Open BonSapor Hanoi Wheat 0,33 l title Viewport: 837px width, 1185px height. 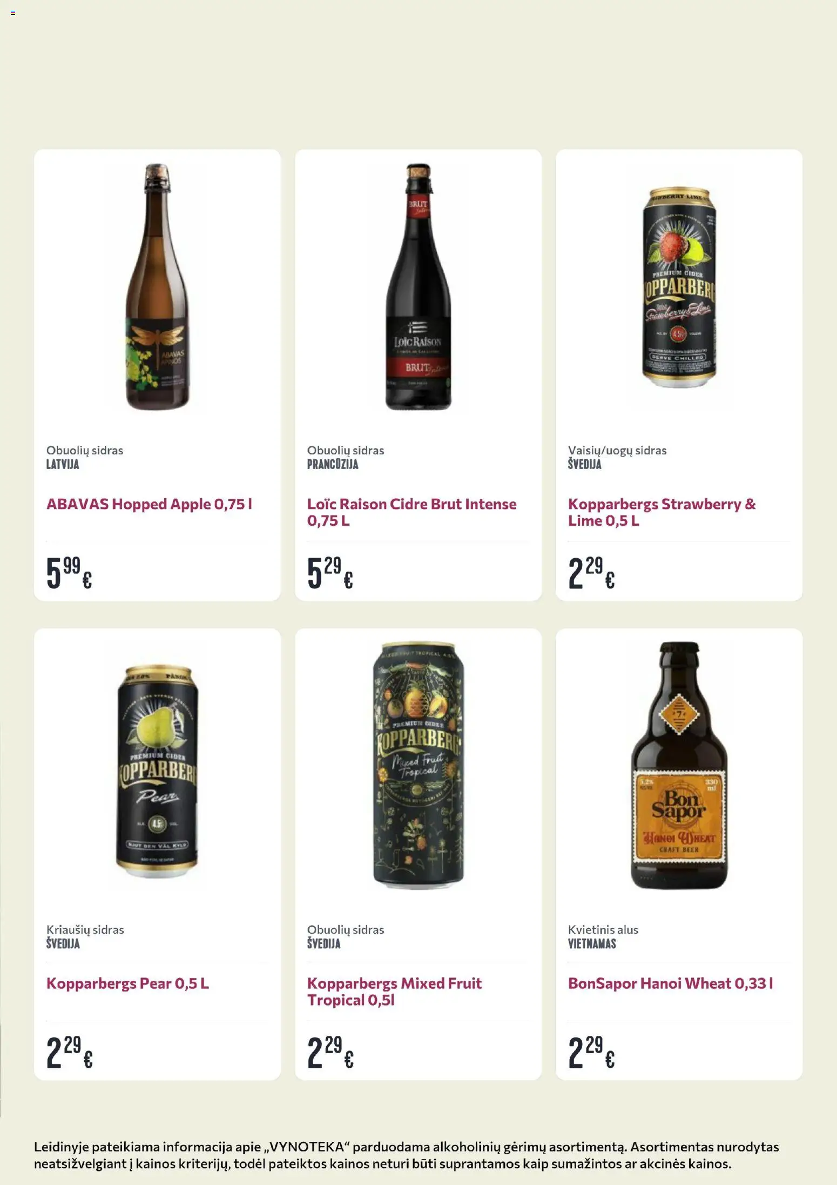coord(670,983)
